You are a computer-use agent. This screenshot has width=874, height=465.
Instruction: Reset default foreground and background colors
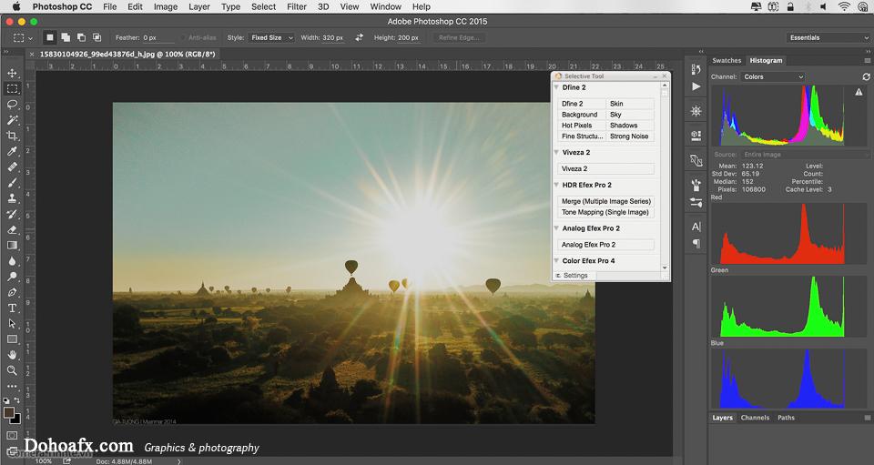point(6,399)
